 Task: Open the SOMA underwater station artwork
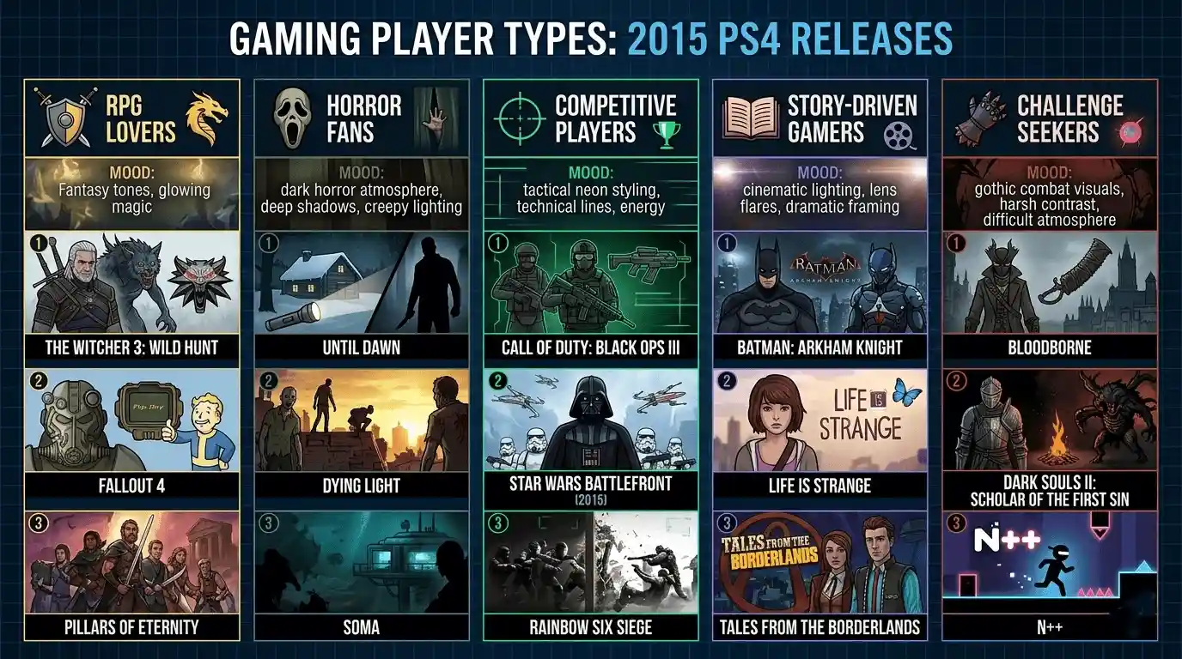[x=362, y=563]
